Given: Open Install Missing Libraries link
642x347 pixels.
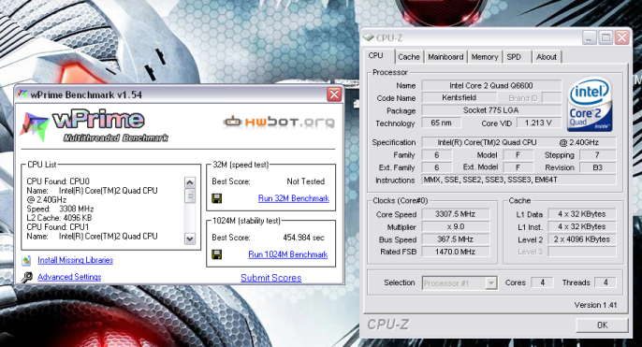Looking at the screenshot, I should point(75,260).
